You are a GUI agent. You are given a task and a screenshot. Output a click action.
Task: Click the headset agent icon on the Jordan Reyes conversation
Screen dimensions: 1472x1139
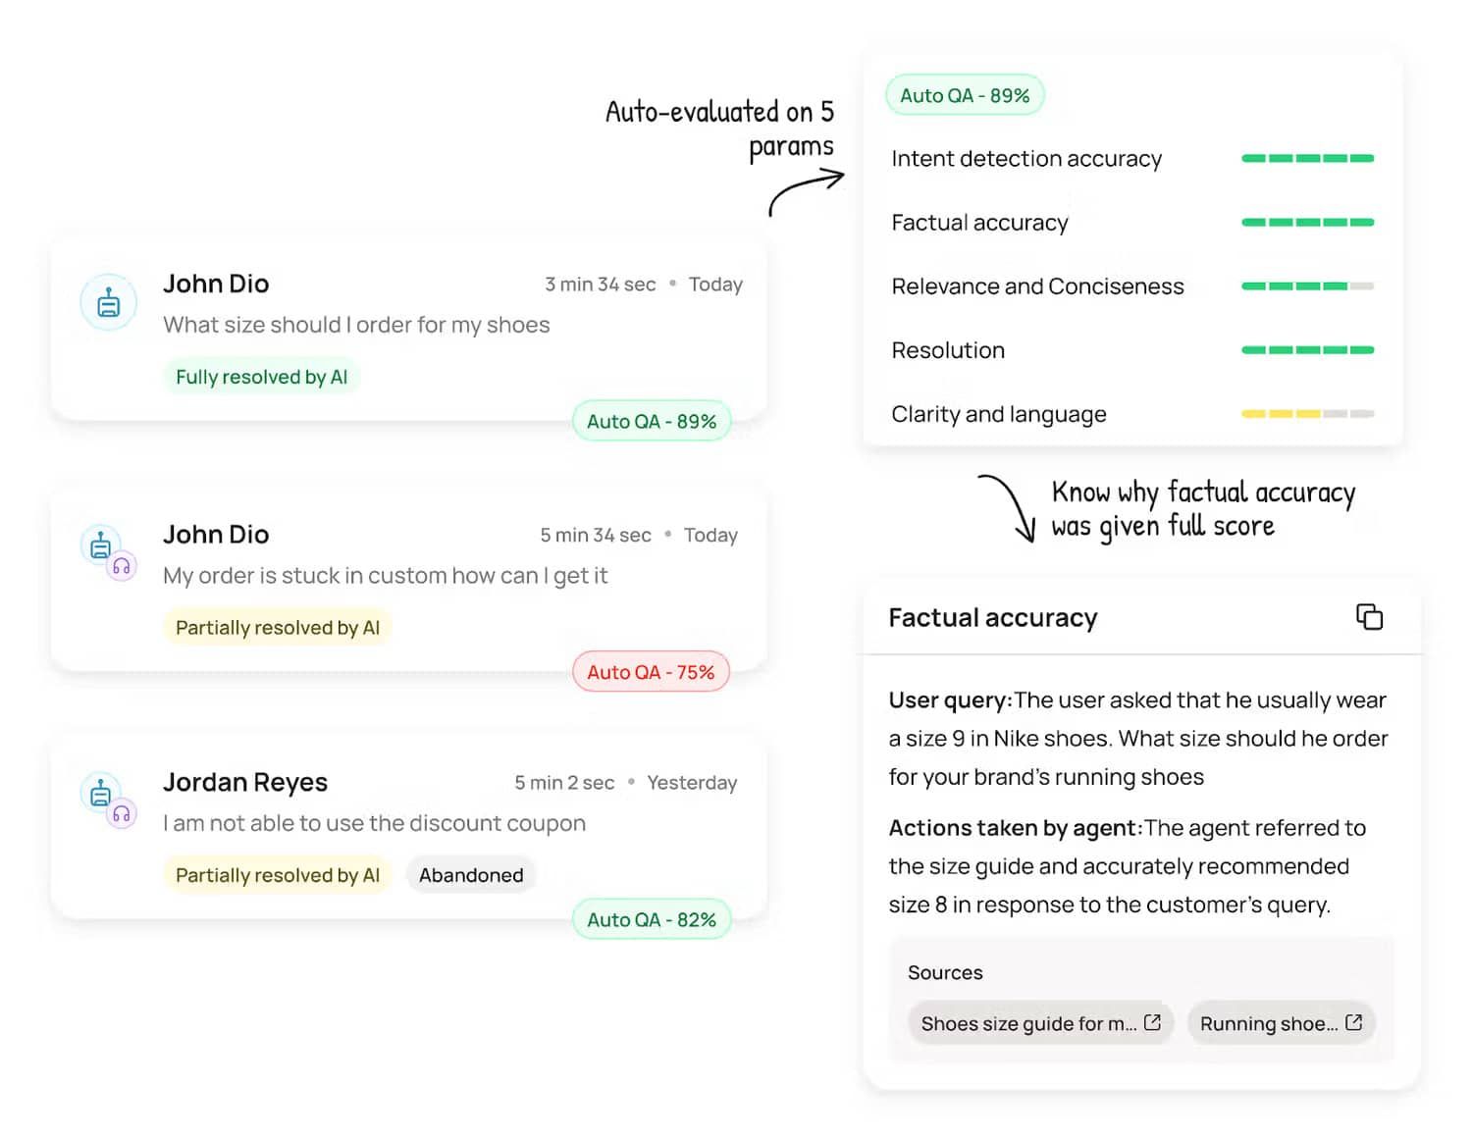click(122, 814)
